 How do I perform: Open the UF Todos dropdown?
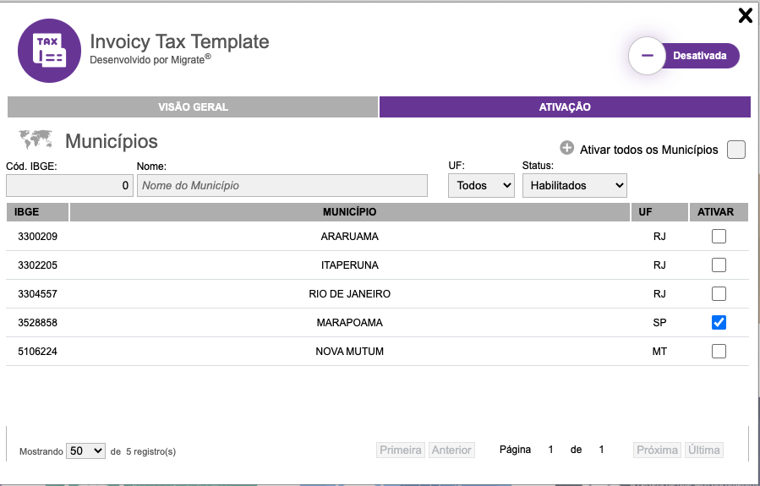[x=481, y=185]
